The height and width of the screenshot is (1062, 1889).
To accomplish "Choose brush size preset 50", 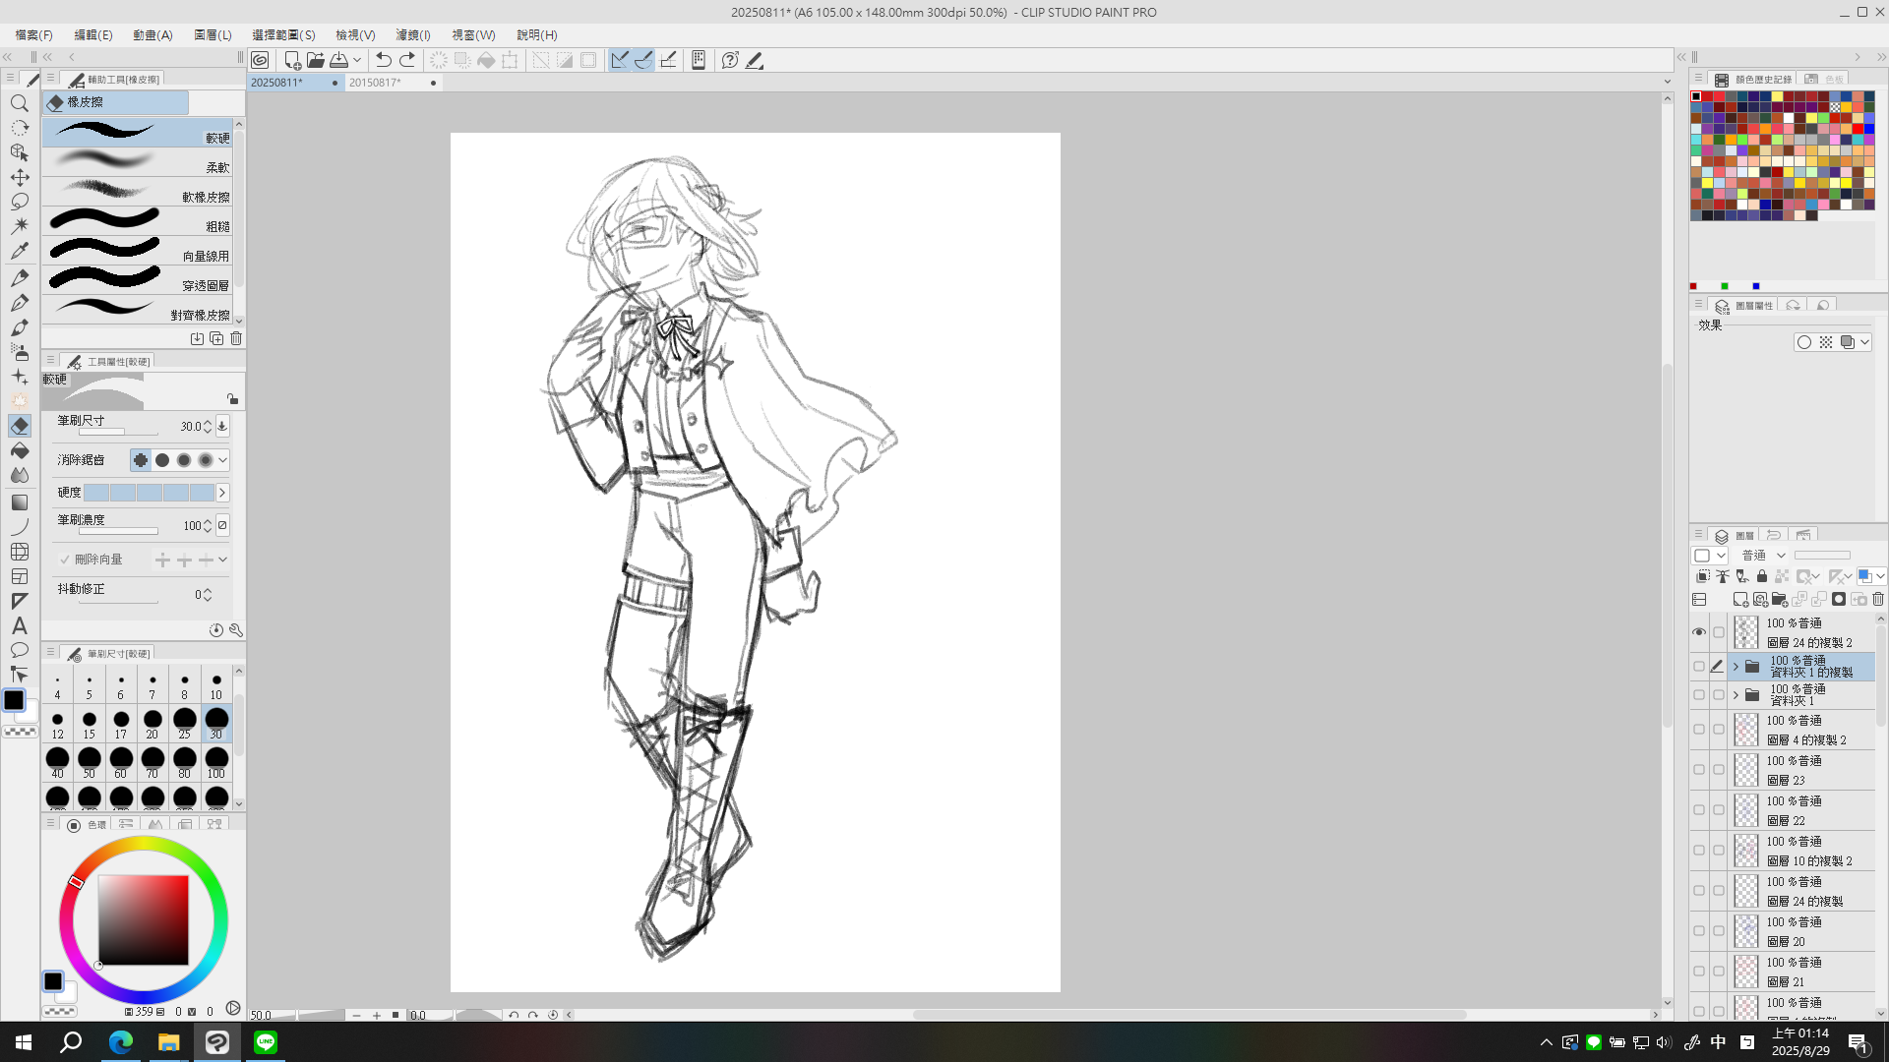I will tap(90, 761).
